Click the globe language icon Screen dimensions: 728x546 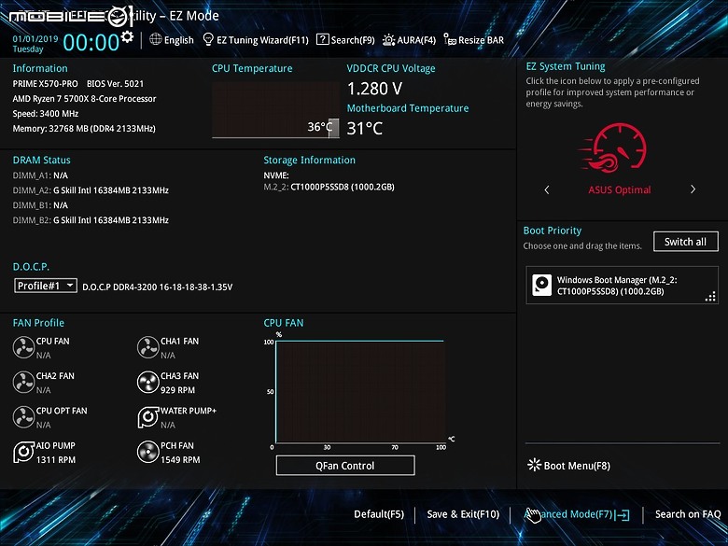156,39
